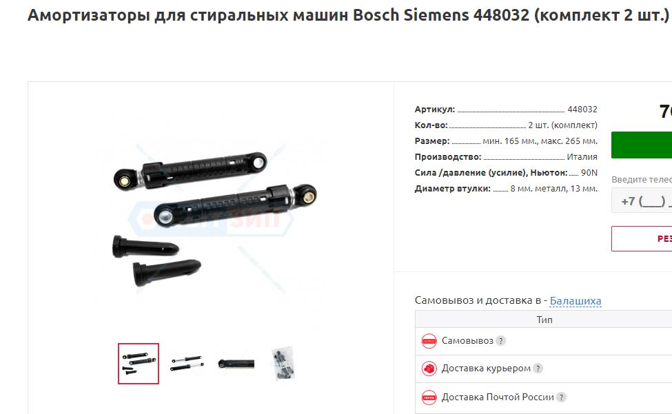The height and width of the screenshot is (414, 672).
Task: Open the large product image of shock absorbers
Action: [212, 219]
